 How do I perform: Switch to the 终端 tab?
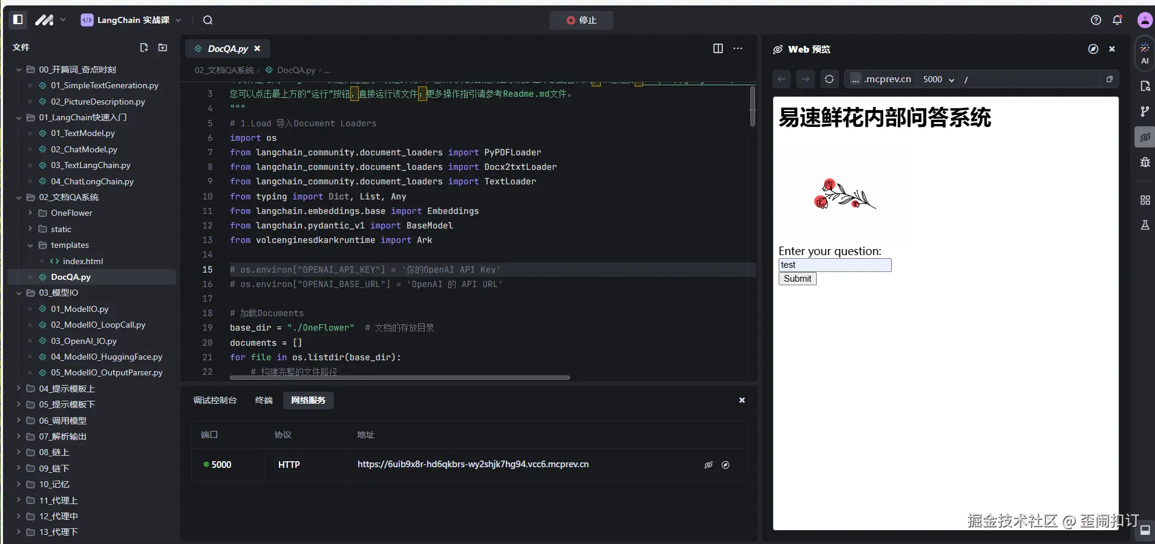(x=263, y=400)
